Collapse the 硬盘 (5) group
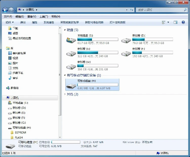Screen dimensions: 190x157 coord(65,30)
